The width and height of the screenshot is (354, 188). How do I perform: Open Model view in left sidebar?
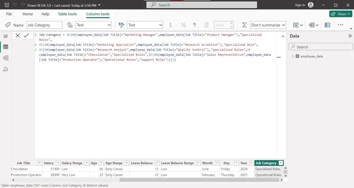6,58
